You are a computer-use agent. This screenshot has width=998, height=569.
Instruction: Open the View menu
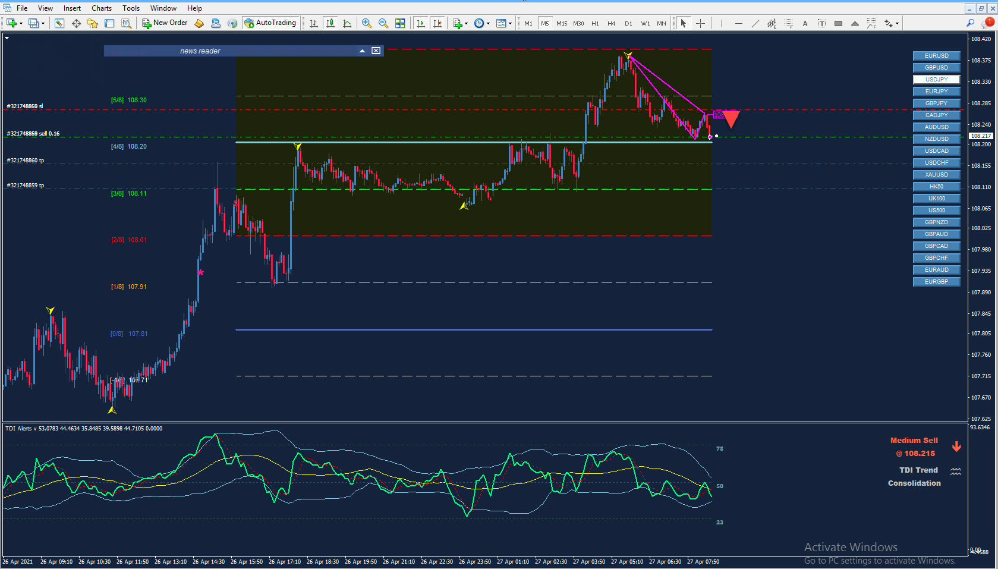[x=45, y=8]
